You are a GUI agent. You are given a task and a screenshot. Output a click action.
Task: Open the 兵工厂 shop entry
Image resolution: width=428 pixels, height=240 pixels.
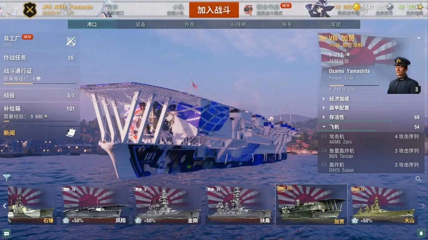click(40, 41)
